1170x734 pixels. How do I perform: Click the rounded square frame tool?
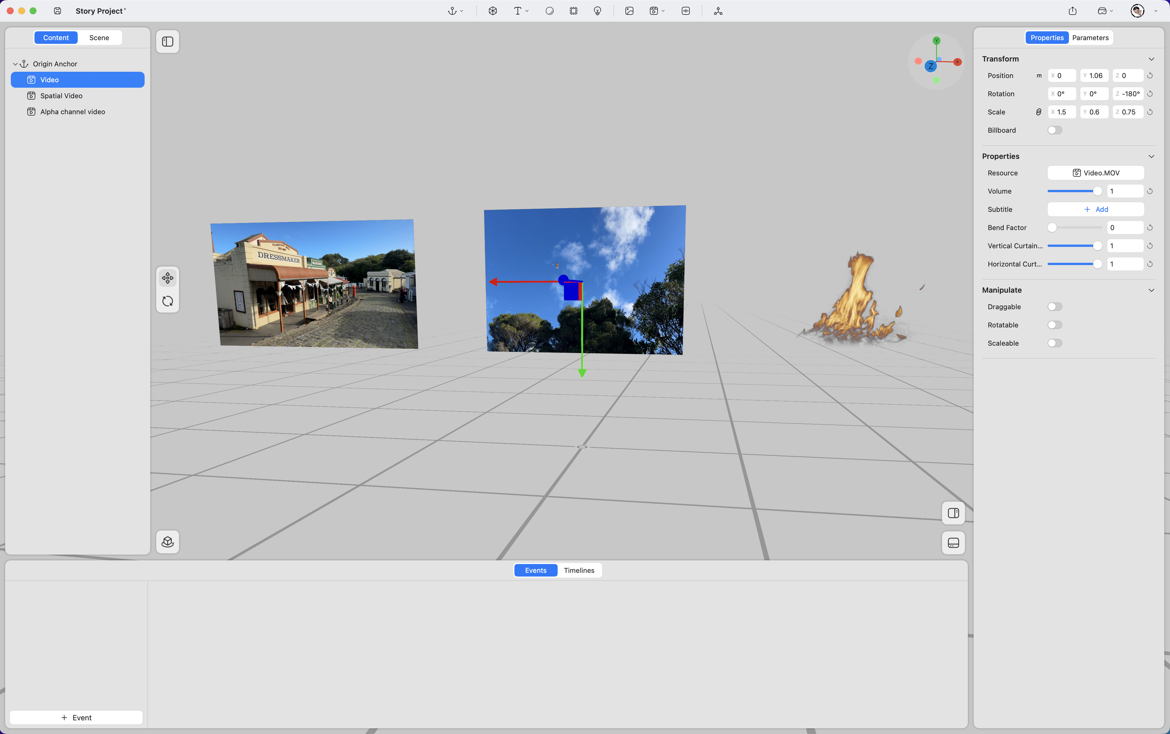[574, 11]
